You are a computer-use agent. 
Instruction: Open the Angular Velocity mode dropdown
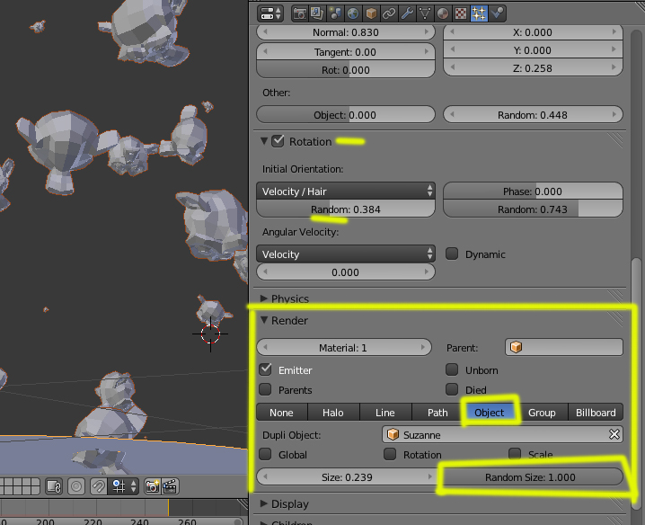coord(346,254)
